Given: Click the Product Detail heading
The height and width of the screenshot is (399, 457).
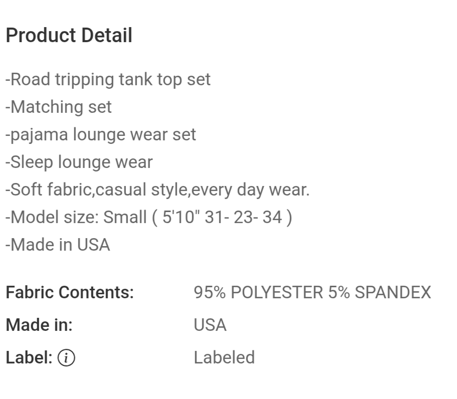Looking at the screenshot, I should click(x=69, y=35).
